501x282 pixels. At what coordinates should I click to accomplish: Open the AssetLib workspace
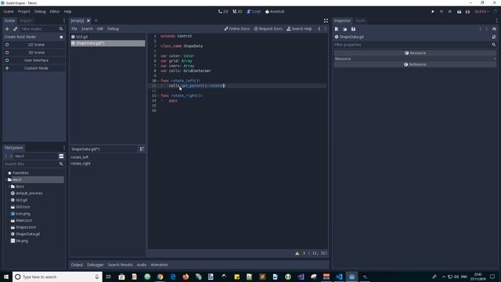[275, 12]
